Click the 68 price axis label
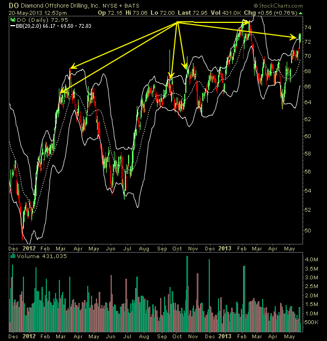327x341 pixels. (x=307, y=71)
